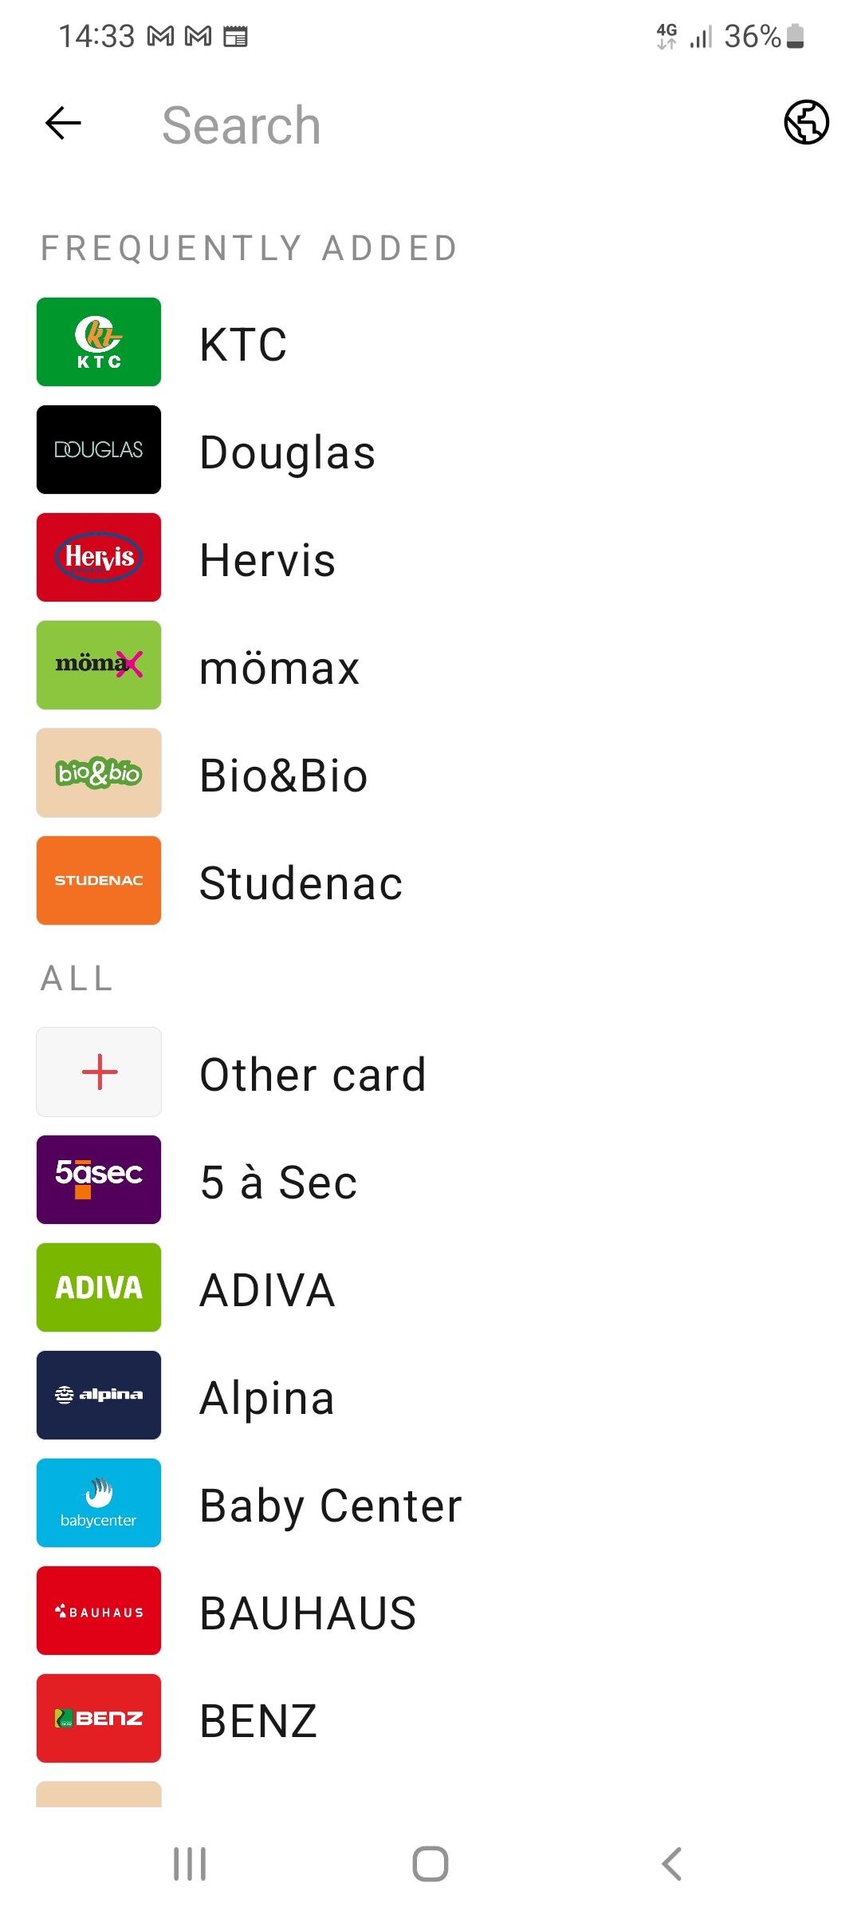
Task: Open Android recent apps button
Action: coord(190,1865)
